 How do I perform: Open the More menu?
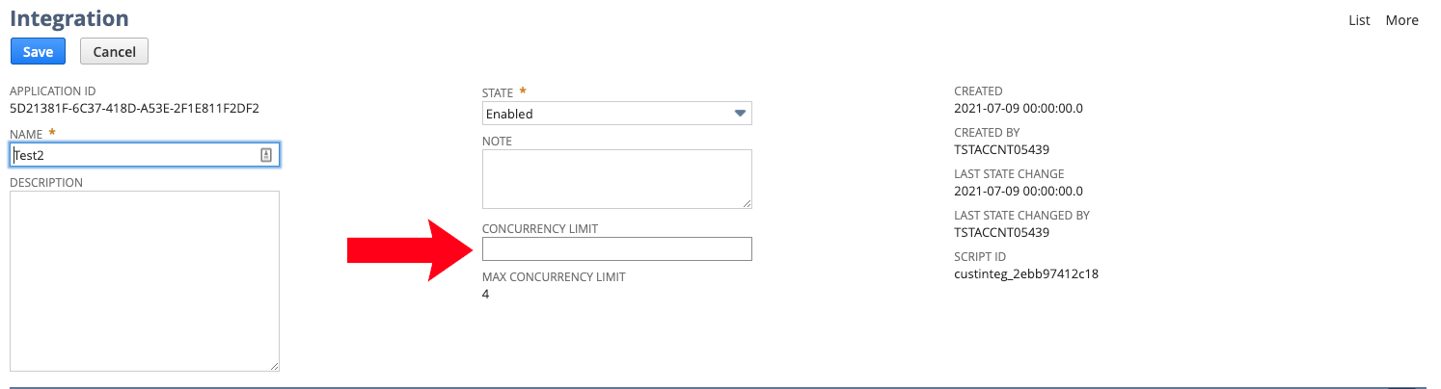click(x=1401, y=20)
